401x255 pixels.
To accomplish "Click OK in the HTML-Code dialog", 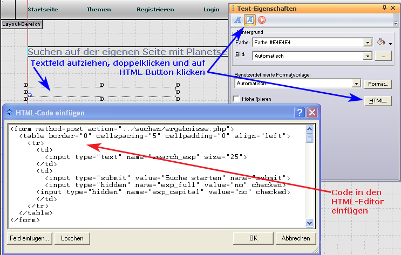I will (x=253, y=238).
